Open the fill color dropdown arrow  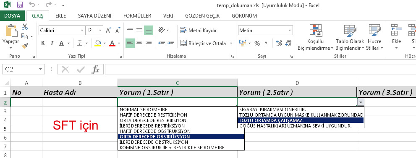coord(105,43)
